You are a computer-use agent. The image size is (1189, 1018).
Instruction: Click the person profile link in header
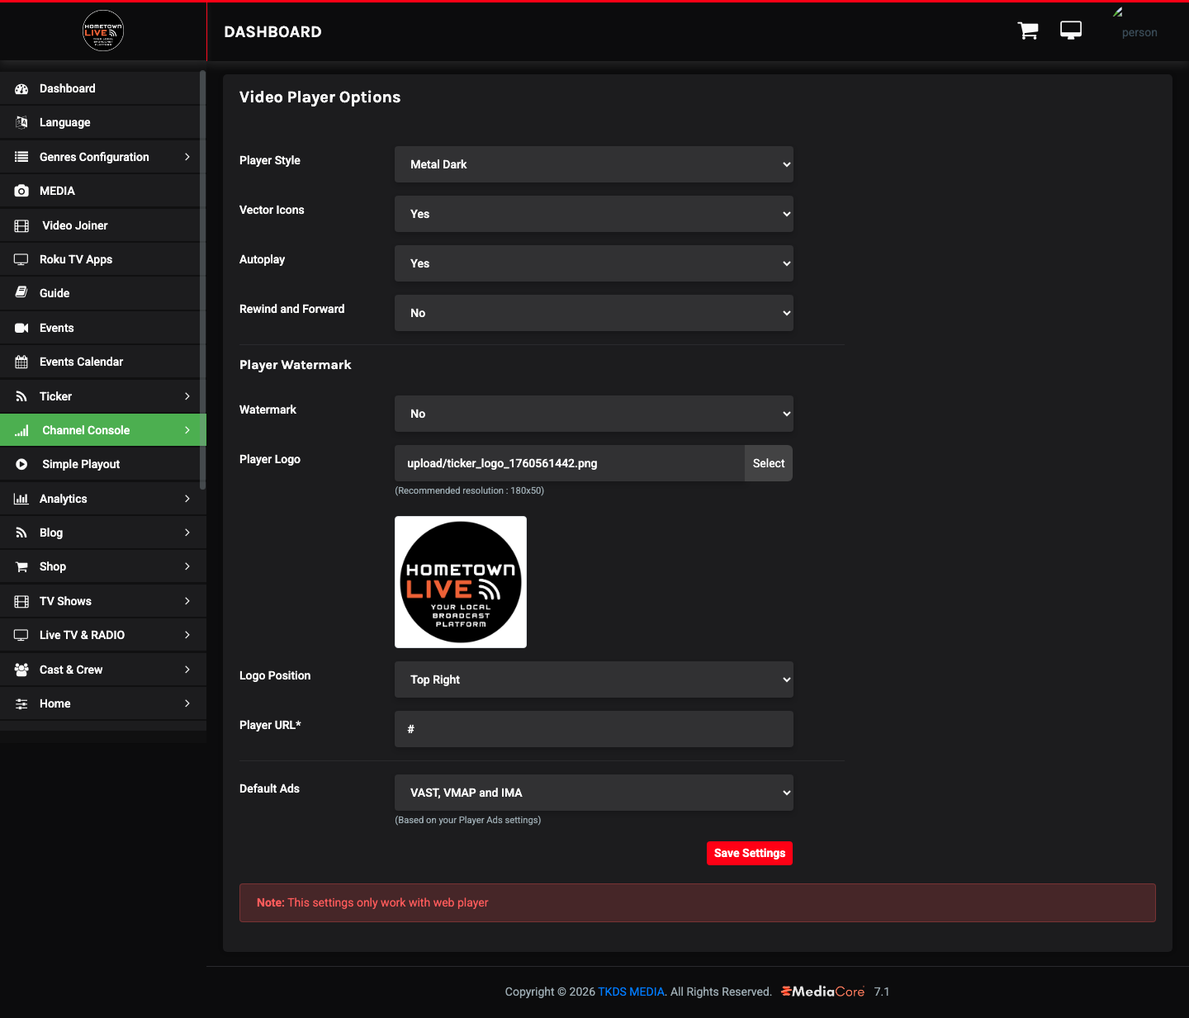(1139, 32)
